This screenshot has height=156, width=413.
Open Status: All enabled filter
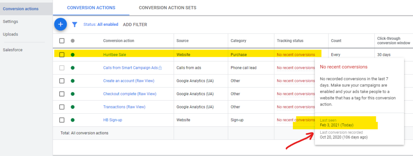click(x=101, y=25)
